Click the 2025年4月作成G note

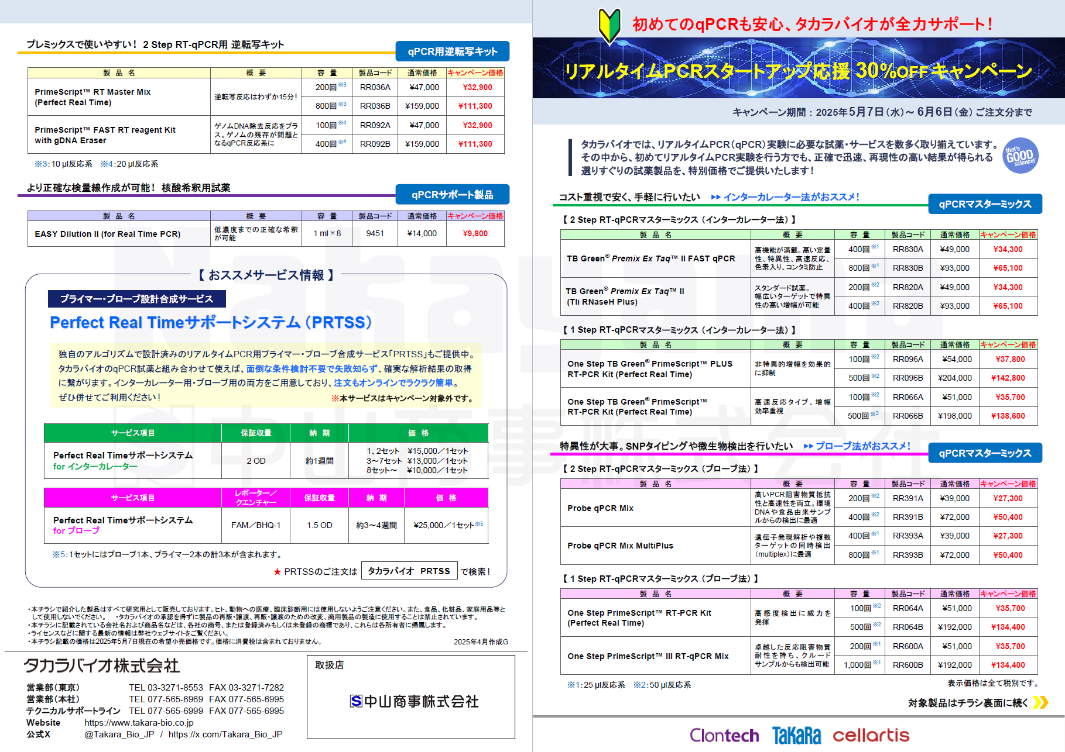coord(481,641)
